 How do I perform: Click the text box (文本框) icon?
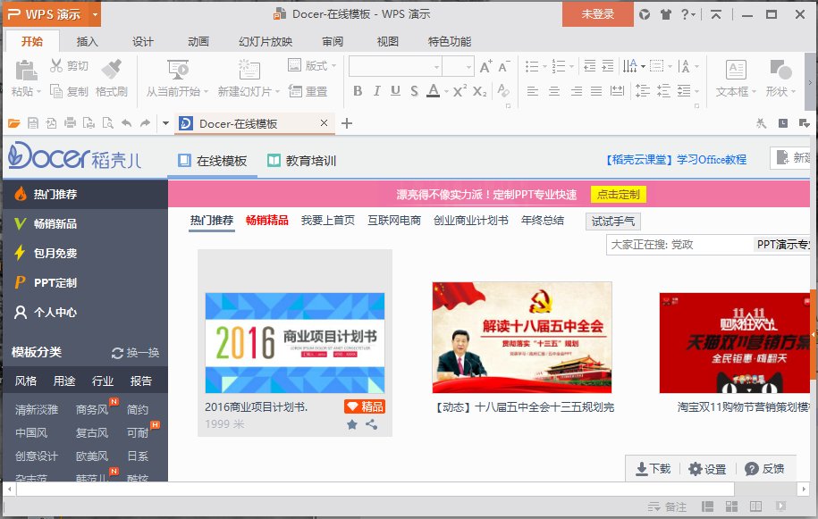(x=736, y=70)
